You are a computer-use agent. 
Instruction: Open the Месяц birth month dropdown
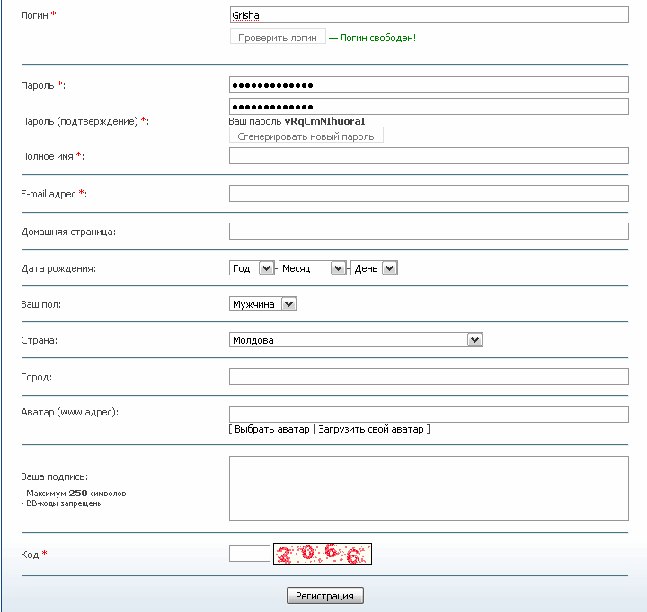[312, 268]
